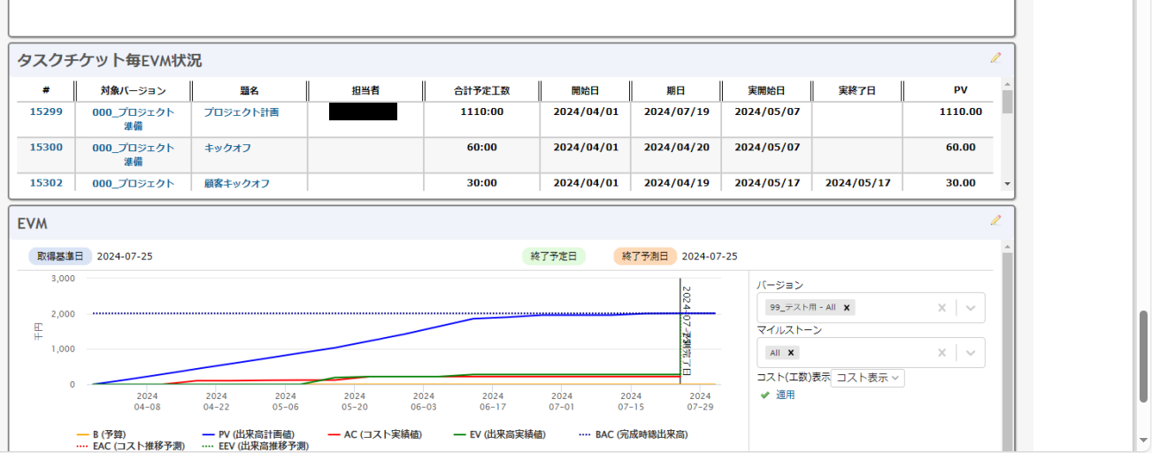The height and width of the screenshot is (453, 1152).
Task: Click the page vertical scrollbar thumb
Action: coord(1143,354)
